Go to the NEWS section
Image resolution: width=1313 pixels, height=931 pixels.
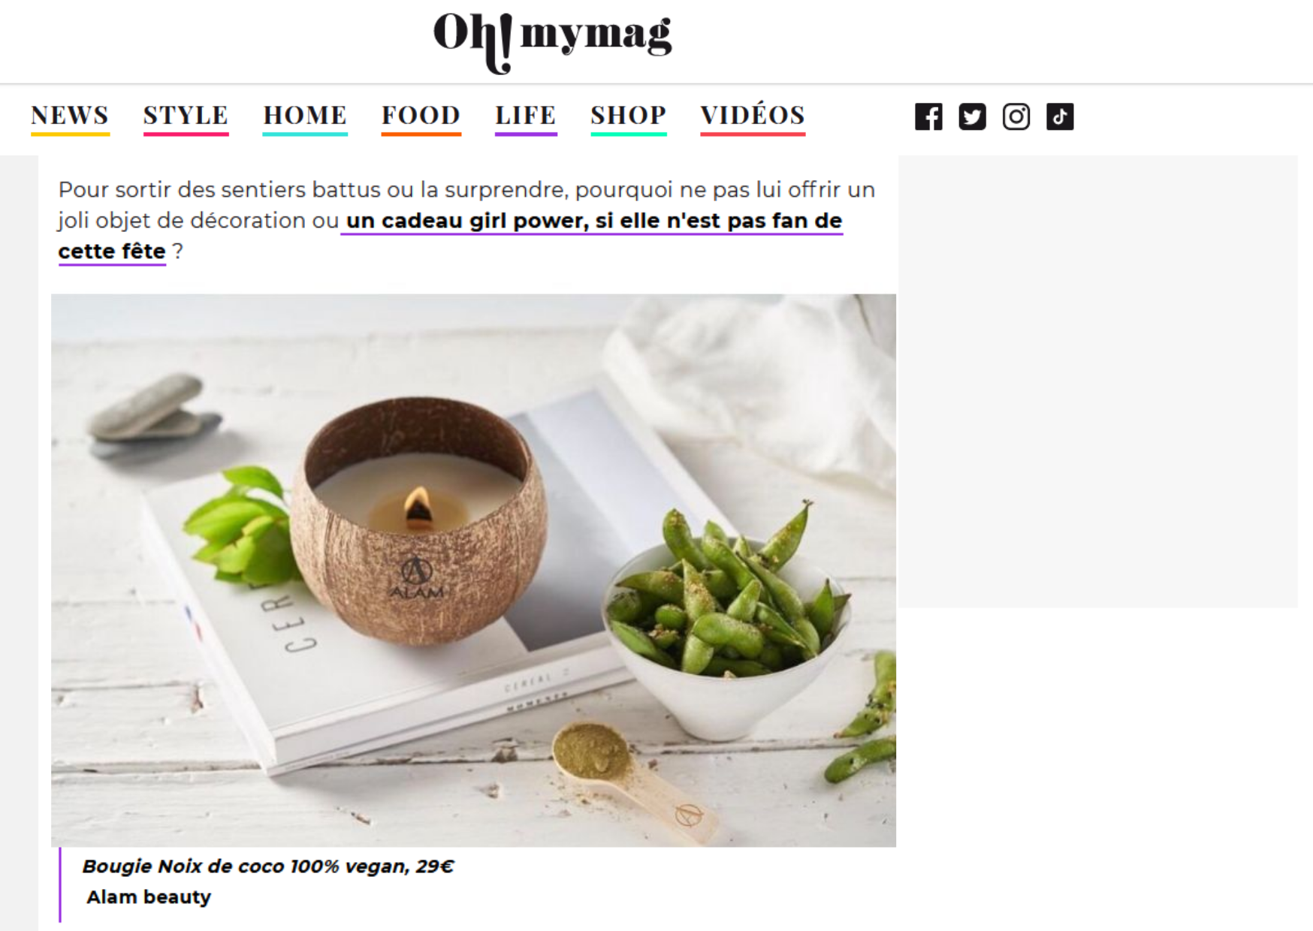point(70,116)
